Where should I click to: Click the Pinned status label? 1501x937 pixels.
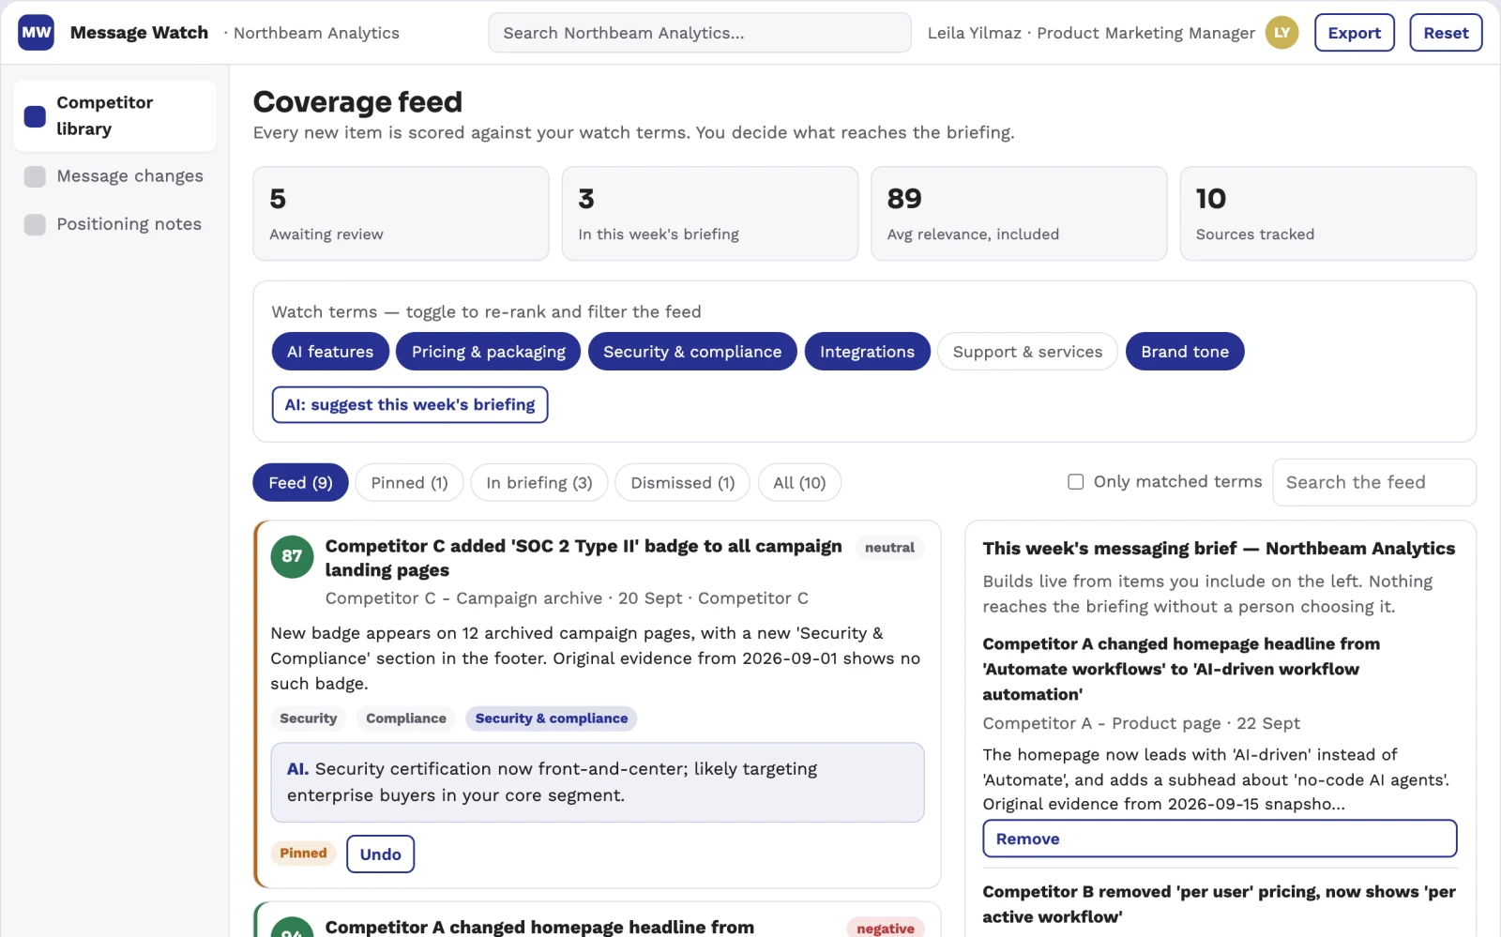[304, 854]
